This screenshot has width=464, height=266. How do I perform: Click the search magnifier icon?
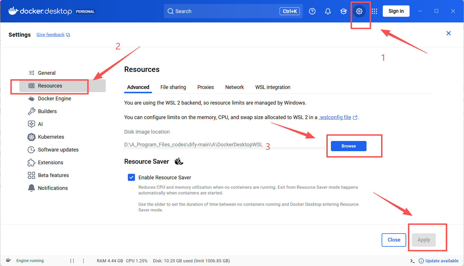[170, 11]
